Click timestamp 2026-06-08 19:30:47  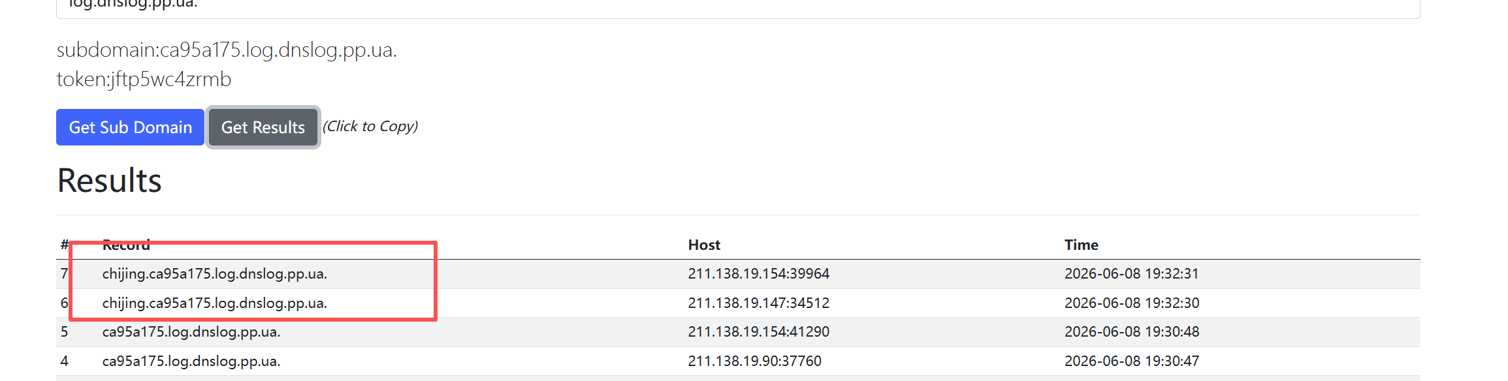tap(1132, 361)
